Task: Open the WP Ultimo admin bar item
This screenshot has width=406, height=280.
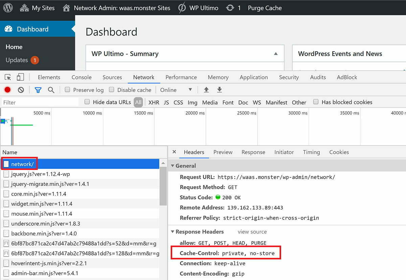Action: point(198,8)
